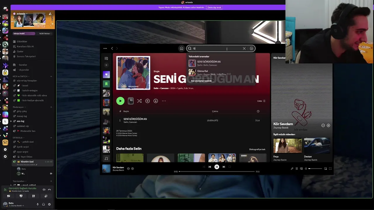Expand Yazı kanalları category
Image resolution: width=374 pixels, height=210 pixels.
[x=19, y=181]
